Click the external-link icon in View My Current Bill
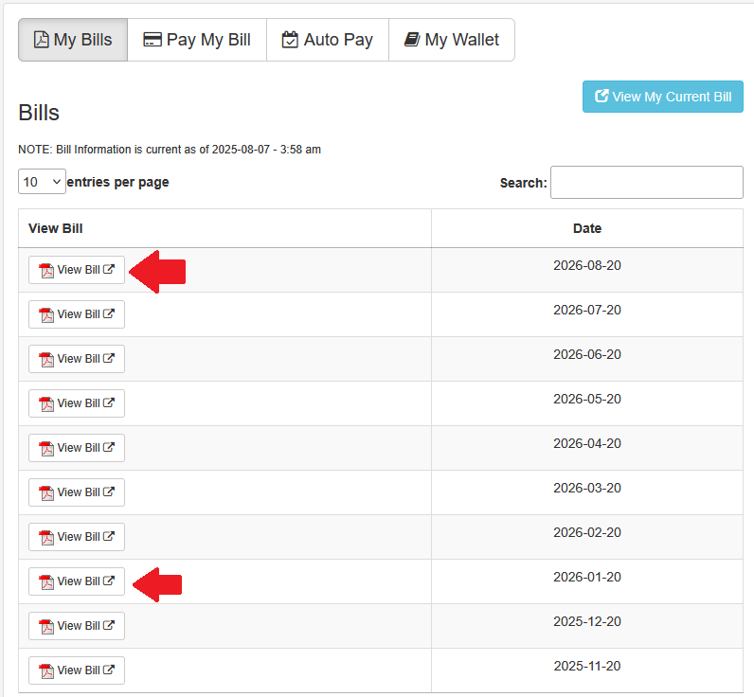The width and height of the screenshot is (754, 697). pyautogui.click(x=601, y=96)
